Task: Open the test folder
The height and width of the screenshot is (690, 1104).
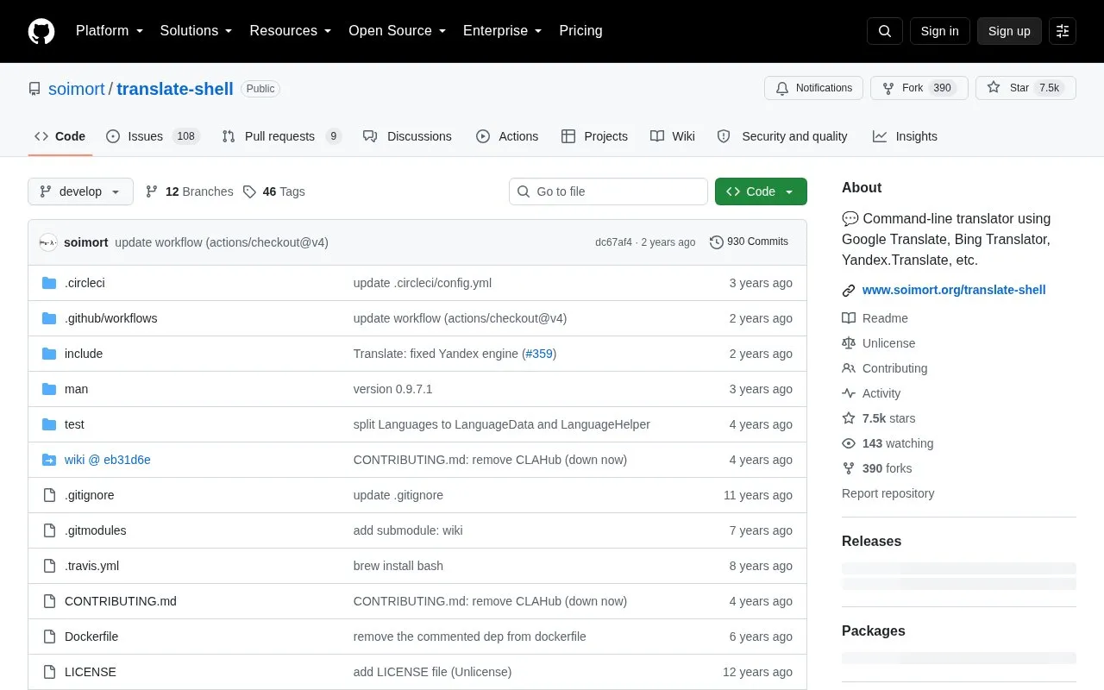Action: point(74,424)
